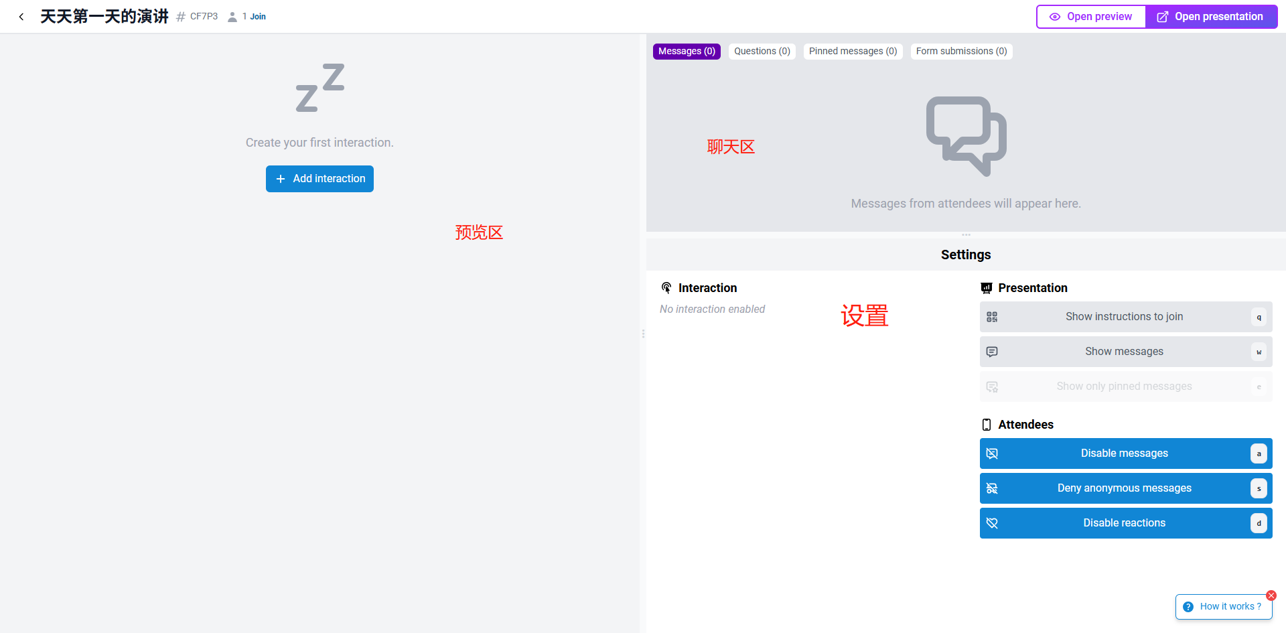Click the question mark help icon
1286x633 pixels.
click(1188, 607)
